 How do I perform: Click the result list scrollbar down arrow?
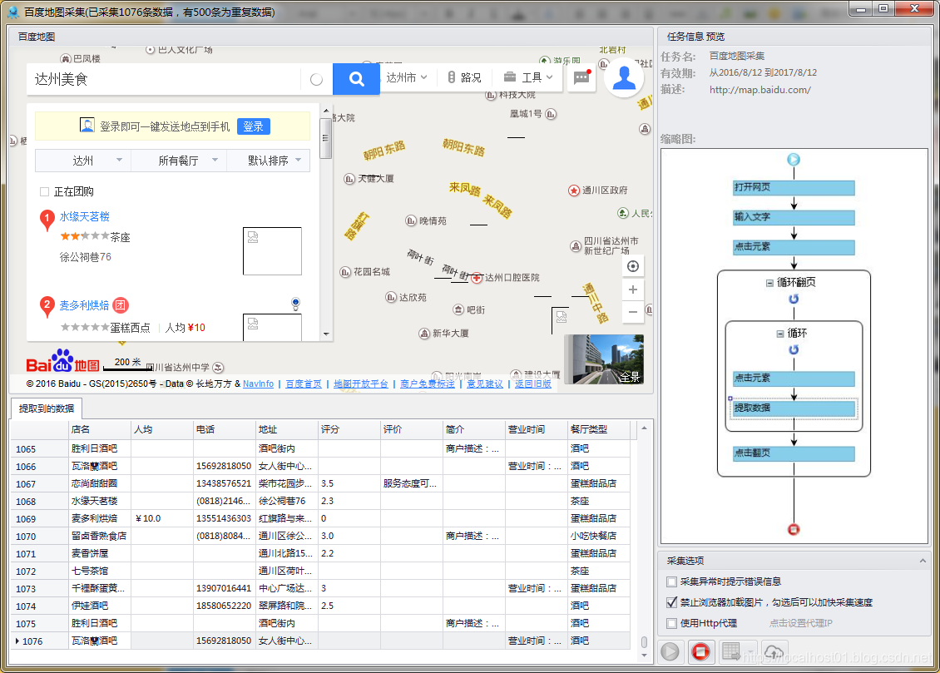tap(326, 334)
